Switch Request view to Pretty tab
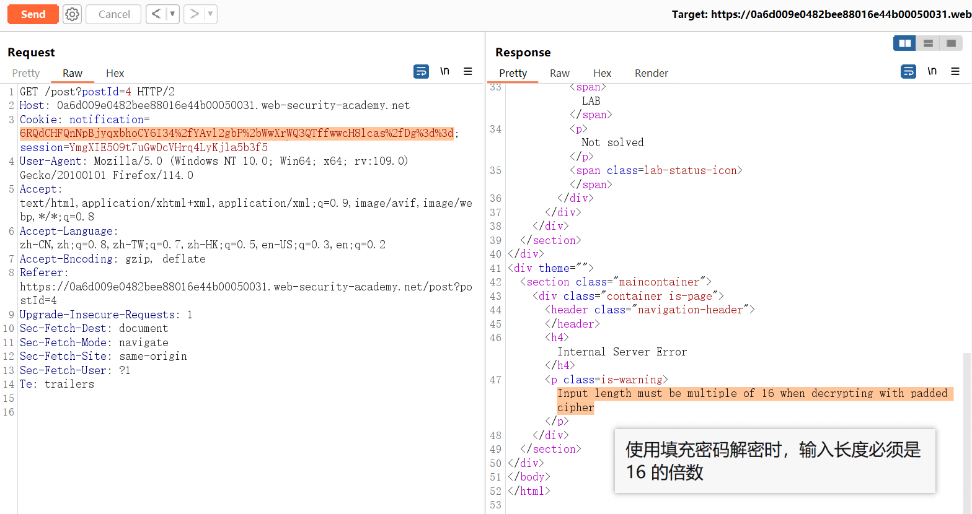 pos(26,73)
